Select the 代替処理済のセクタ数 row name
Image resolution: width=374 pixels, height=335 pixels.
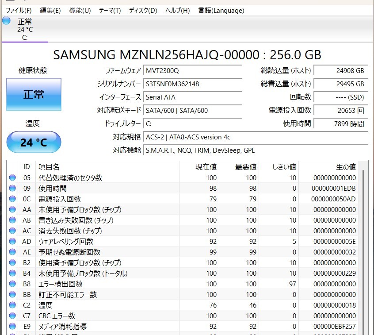point(70,177)
